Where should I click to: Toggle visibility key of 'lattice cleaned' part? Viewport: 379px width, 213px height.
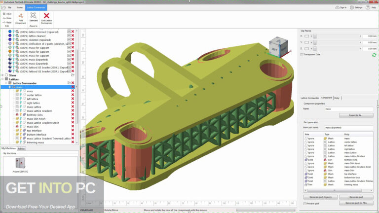tap(13, 35)
